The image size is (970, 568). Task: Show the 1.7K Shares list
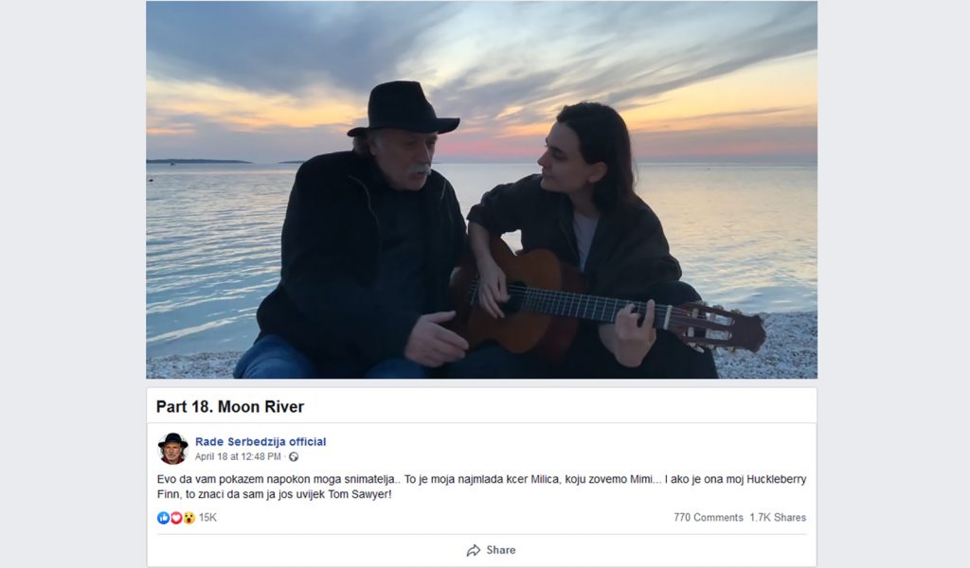(778, 518)
